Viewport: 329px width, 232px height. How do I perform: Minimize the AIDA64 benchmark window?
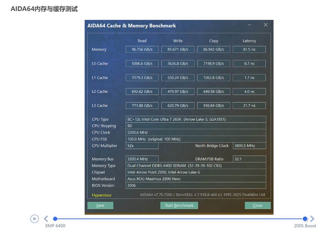pos(249,25)
